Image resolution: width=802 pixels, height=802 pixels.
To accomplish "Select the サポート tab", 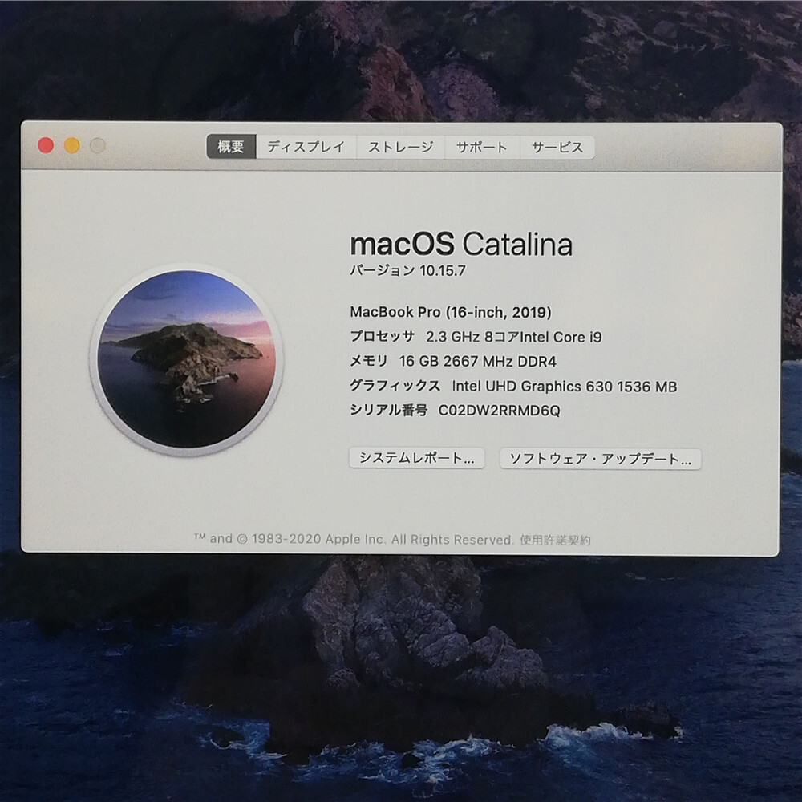I will (x=482, y=148).
